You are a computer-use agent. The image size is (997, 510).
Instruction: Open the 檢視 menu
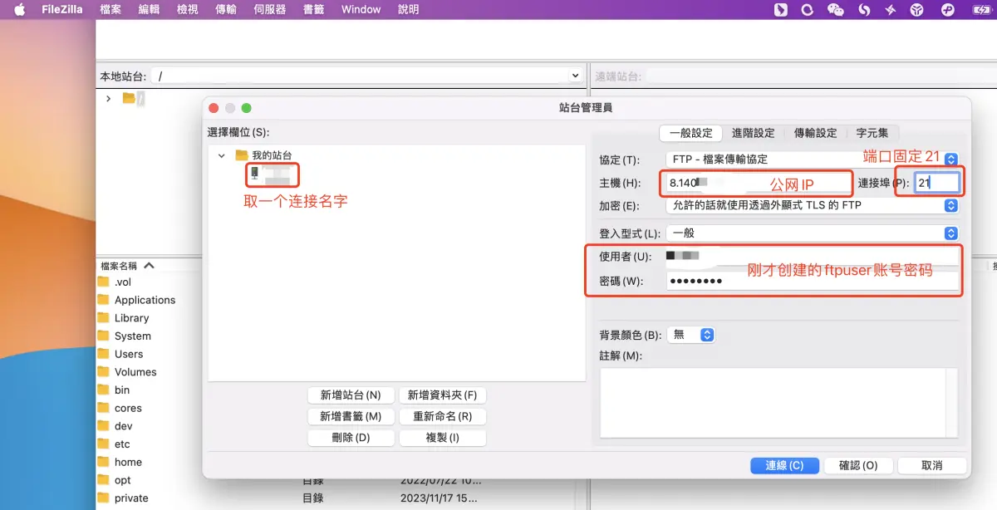pyautogui.click(x=188, y=10)
